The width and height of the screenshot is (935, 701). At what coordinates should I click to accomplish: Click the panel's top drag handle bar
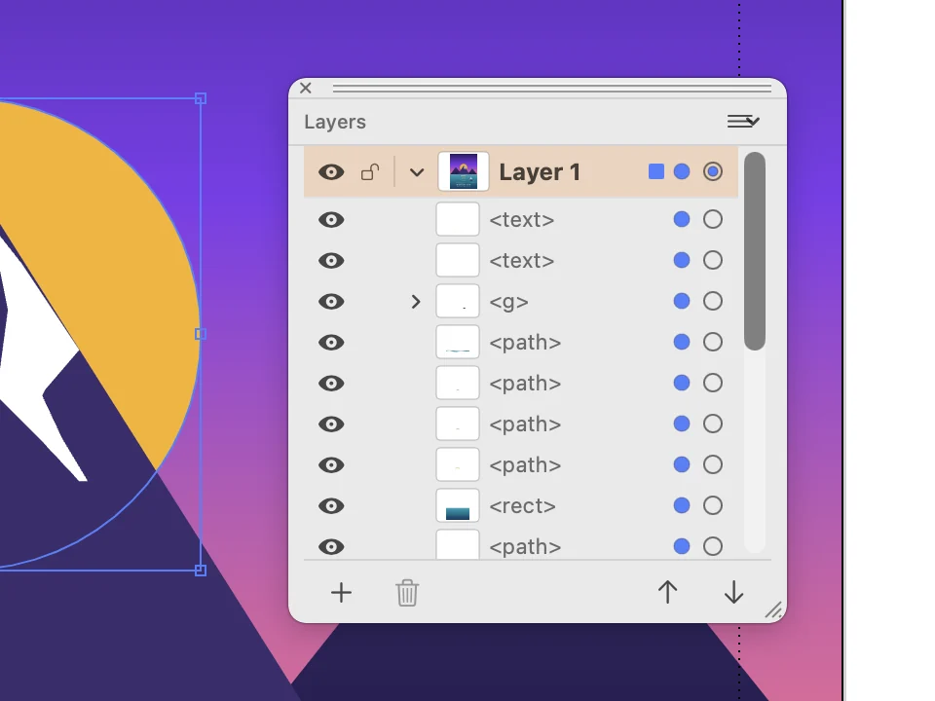pyautogui.click(x=551, y=89)
